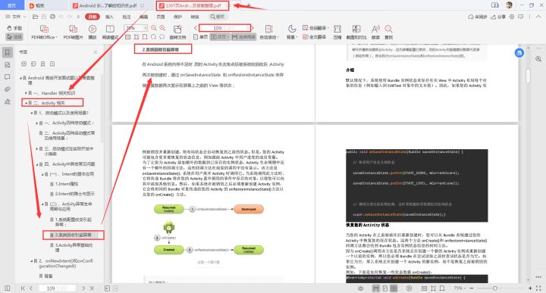Collapse 2、onNewIntent bookmark node

32,260
